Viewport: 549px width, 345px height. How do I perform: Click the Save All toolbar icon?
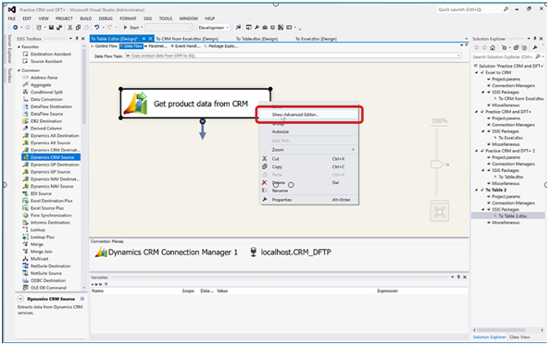click(59, 28)
